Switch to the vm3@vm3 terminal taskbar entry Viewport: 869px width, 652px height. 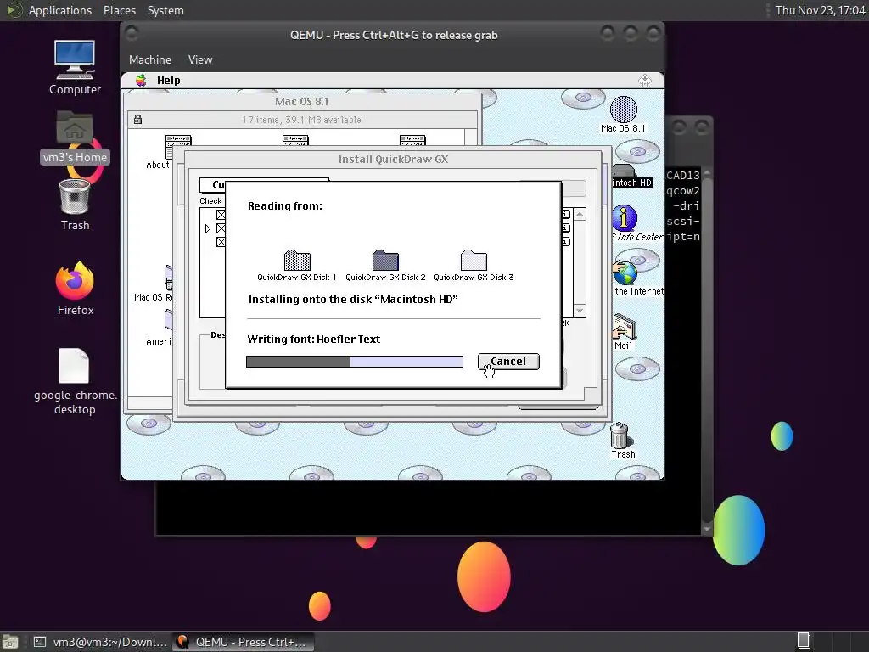point(100,642)
